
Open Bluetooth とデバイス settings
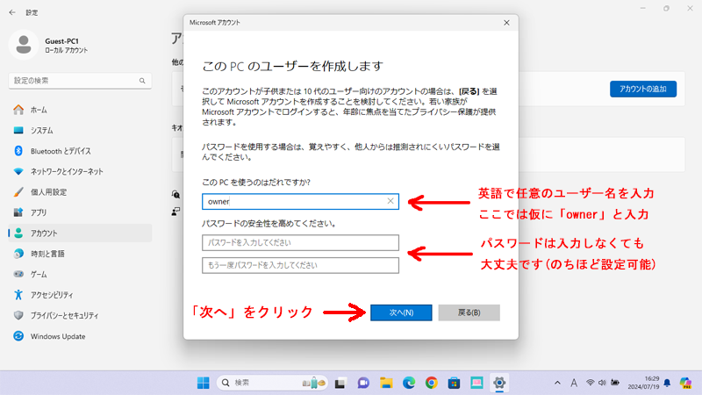click(61, 151)
